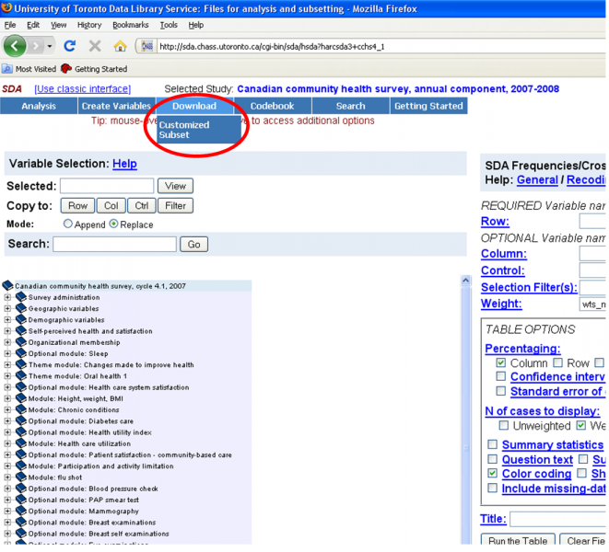This screenshot has height=552, width=609.
Task: Click the Stop loading X icon
Action: (x=94, y=45)
